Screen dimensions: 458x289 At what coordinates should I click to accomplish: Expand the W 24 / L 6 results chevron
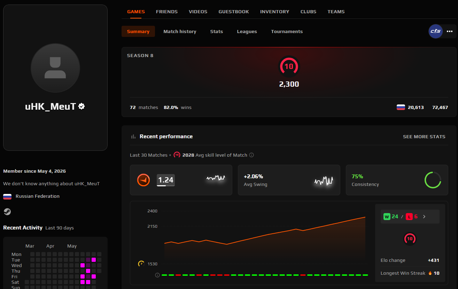pos(424,217)
